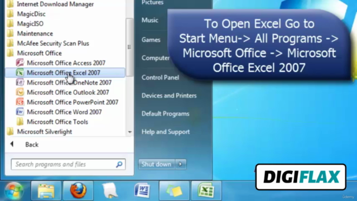Screen dimensions: 357x201
Task: Expand the Microsoft Office Tools folder
Action: pyautogui.click(x=57, y=122)
